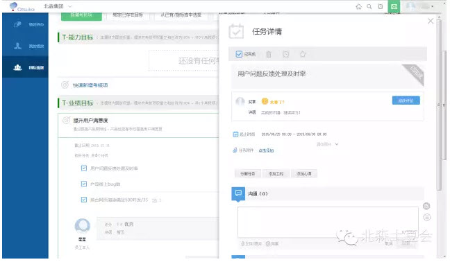Click the Otsuka logo
This screenshot has height=262, width=450.
(x=22, y=7)
